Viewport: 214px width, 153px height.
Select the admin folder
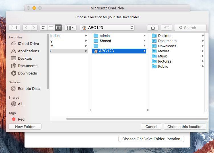tap(119, 36)
